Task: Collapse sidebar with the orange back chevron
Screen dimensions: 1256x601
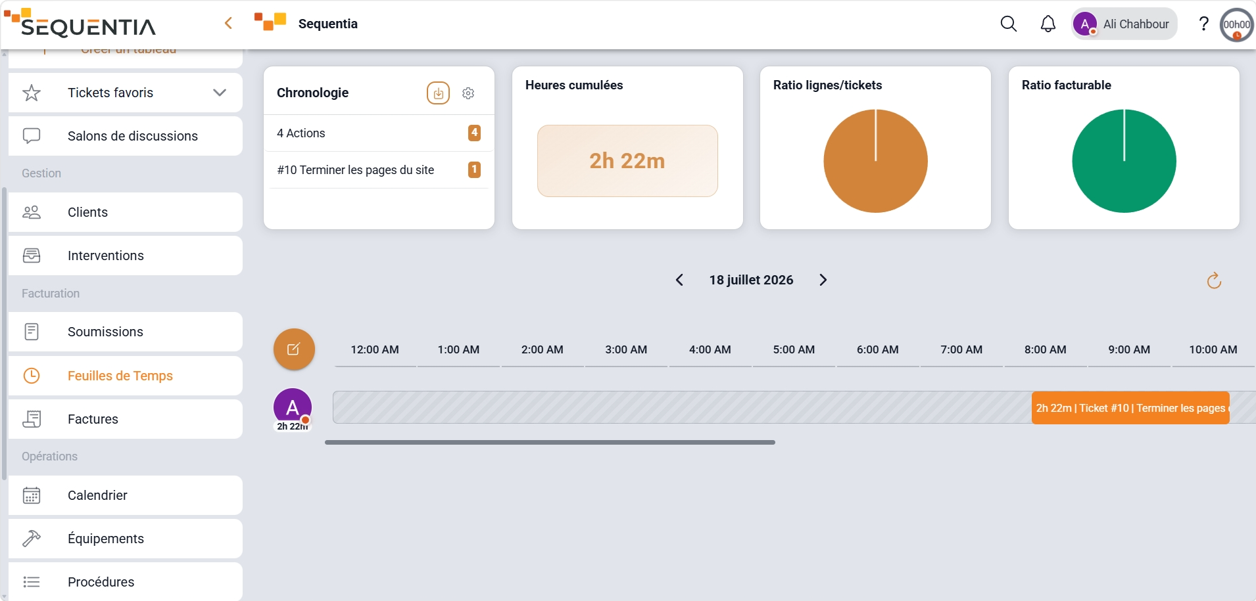Action: [228, 24]
